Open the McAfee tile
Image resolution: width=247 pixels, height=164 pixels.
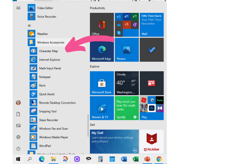point(152,141)
